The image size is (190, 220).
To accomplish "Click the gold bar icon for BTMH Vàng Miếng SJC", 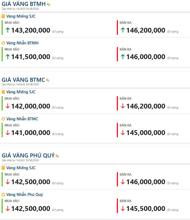I will pyautogui.click(x=3, y=16).
